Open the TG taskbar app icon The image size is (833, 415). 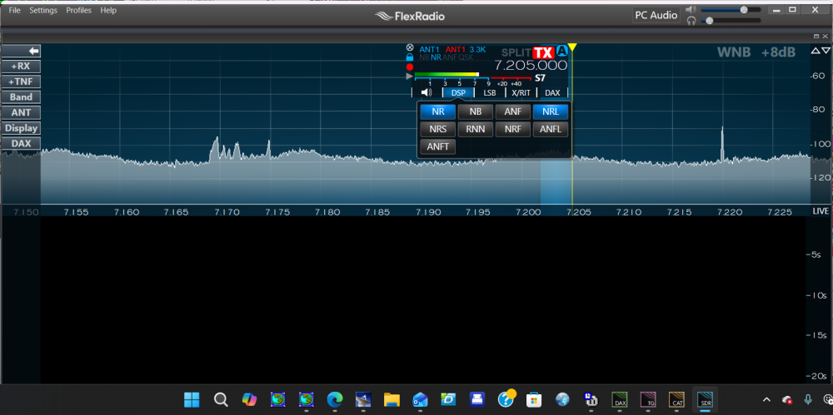point(648,399)
